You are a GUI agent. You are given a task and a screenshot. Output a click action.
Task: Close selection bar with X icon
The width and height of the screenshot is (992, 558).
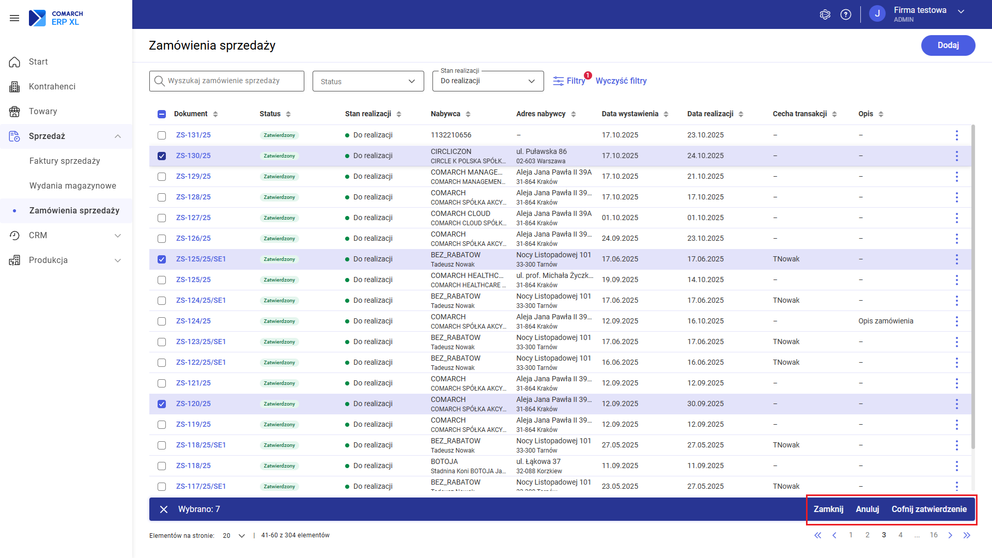coord(164,509)
